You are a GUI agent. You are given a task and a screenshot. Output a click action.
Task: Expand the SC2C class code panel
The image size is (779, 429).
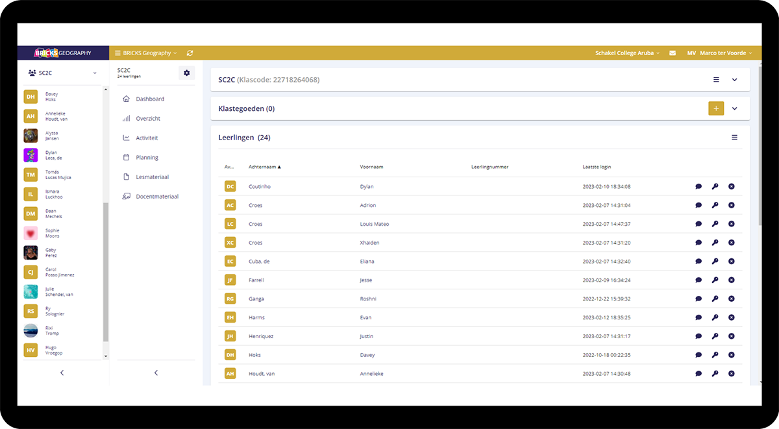click(734, 80)
